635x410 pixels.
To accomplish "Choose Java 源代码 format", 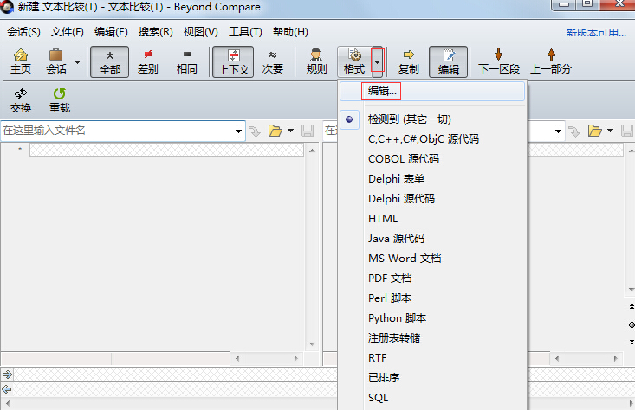I will [x=432, y=238].
